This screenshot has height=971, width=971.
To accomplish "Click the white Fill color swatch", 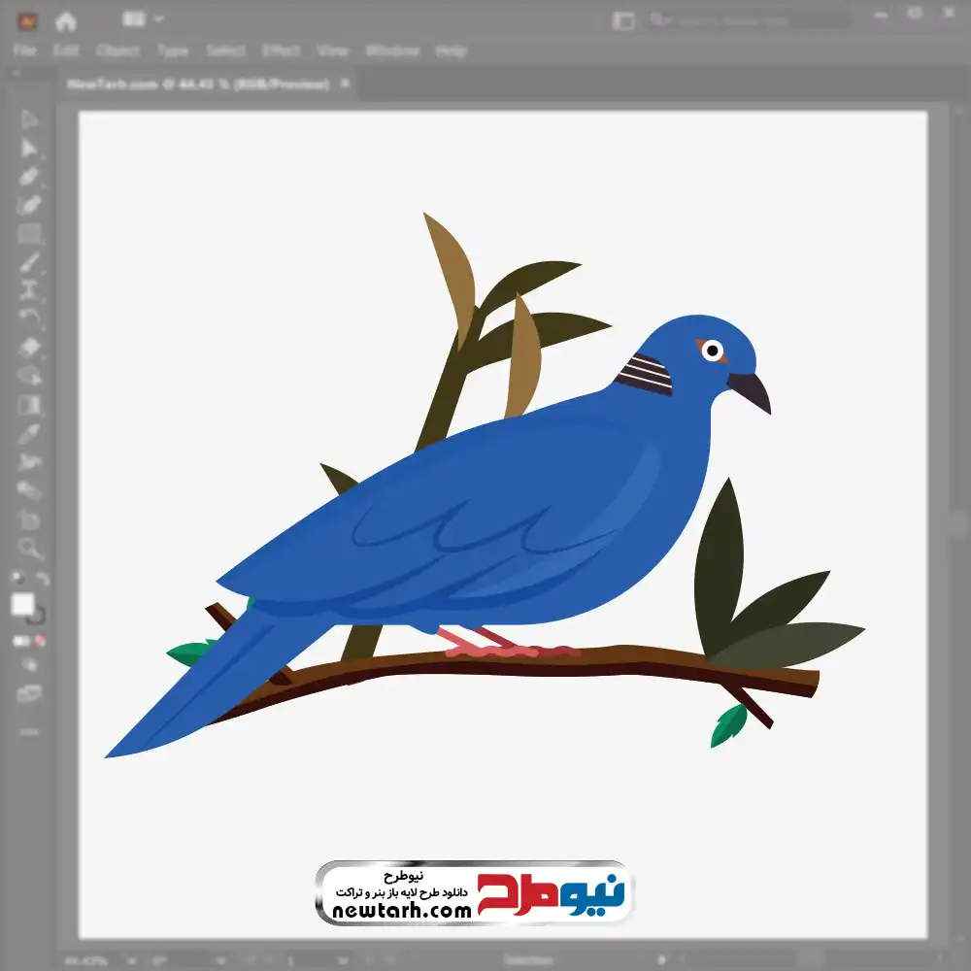I will coord(22,605).
